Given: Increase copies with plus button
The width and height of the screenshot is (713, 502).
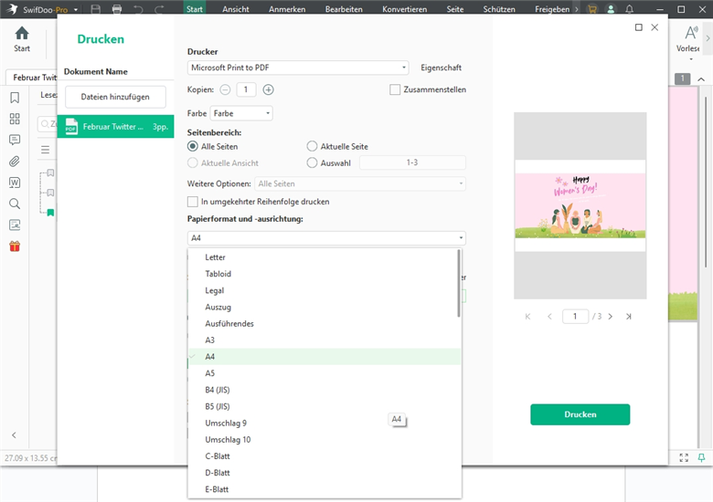Looking at the screenshot, I should 268,89.
